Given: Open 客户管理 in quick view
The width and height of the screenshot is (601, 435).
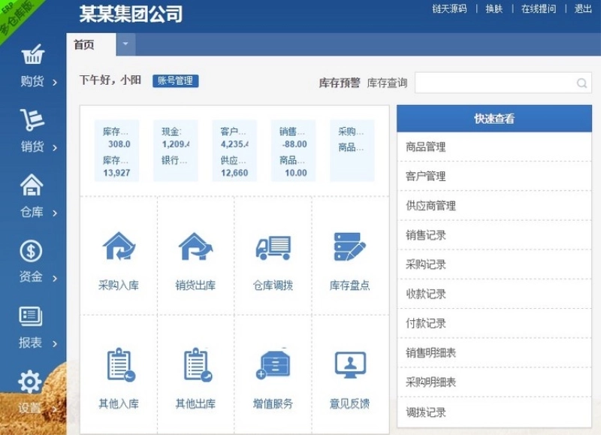Looking at the screenshot, I should [494, 177].
